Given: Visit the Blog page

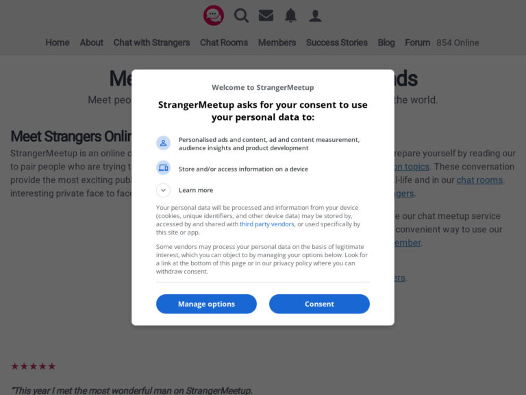Looking at the screenshot, I should (386, 43).
